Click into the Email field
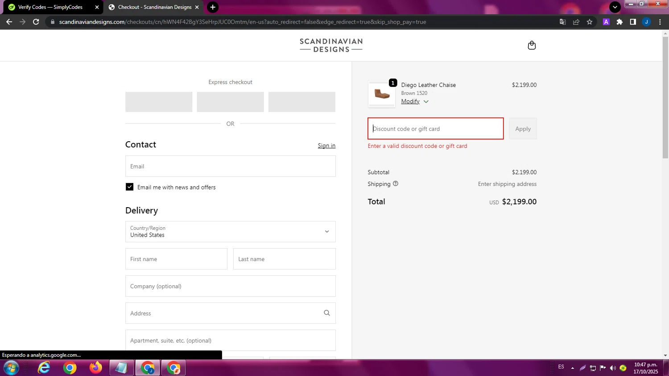This screenshot has height=376, width=669. [230, 166]
